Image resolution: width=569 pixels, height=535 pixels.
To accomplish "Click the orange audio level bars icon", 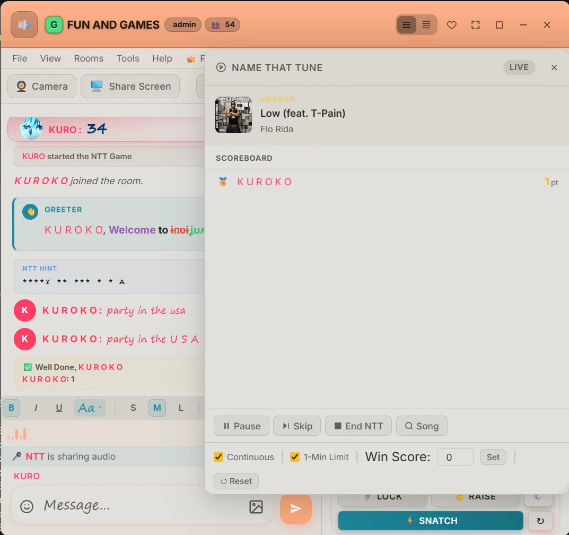I will point(17,434).
